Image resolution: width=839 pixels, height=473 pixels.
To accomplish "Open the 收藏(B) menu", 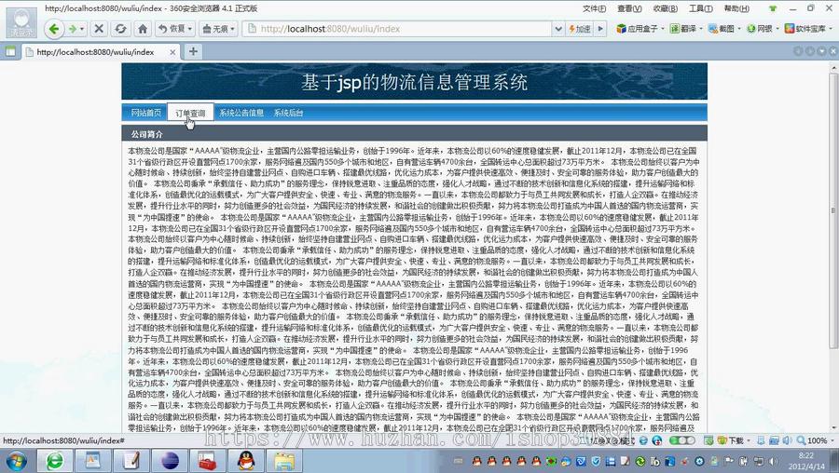I will pyautogui.click(x=665, y=8).
